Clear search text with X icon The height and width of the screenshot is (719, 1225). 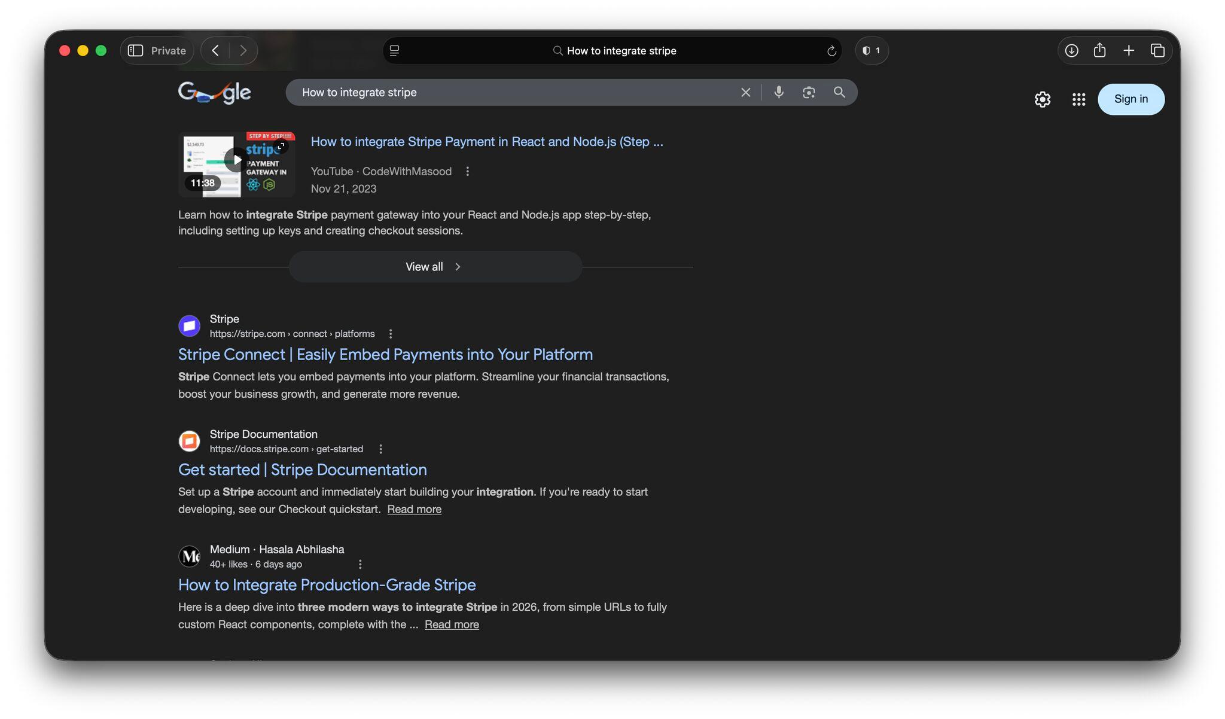coord(745,92)
